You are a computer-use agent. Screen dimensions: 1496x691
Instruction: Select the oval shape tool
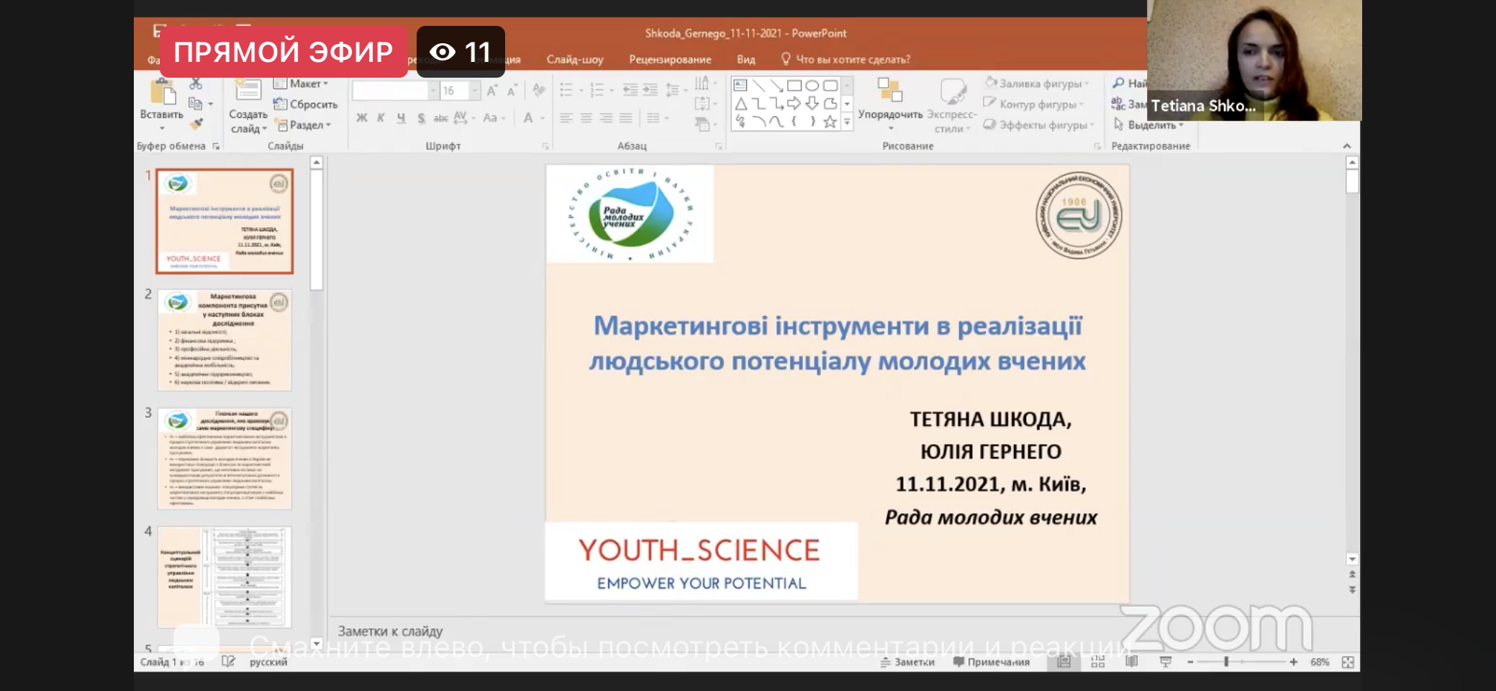812,85
